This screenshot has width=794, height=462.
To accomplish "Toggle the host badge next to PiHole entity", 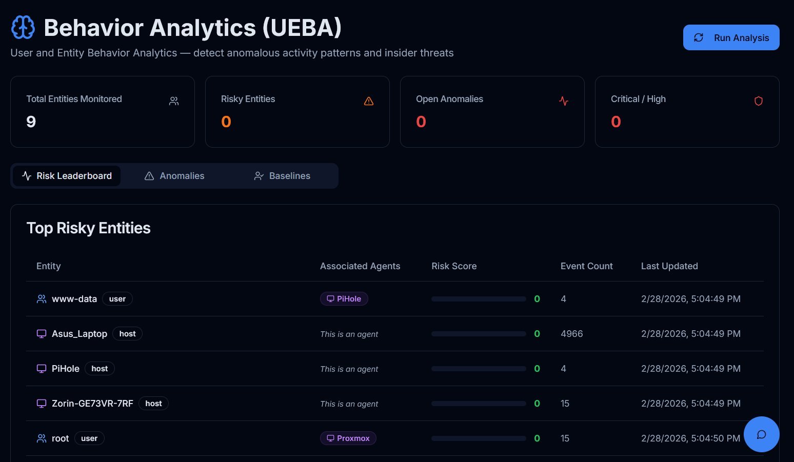I will pyautogui.click(x=100, y=368).
